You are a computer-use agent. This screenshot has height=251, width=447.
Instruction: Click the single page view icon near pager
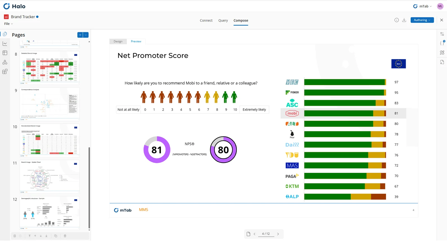[248, 234]
